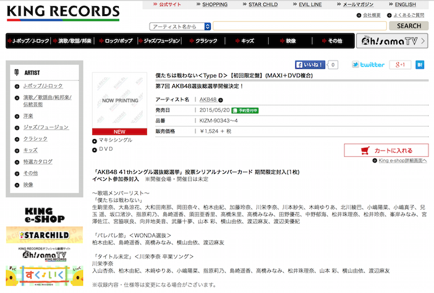Open 映像 in the ARTIST sidebar
The width and height of the screenshot is (434, 293).
click(x=28, y=185)
